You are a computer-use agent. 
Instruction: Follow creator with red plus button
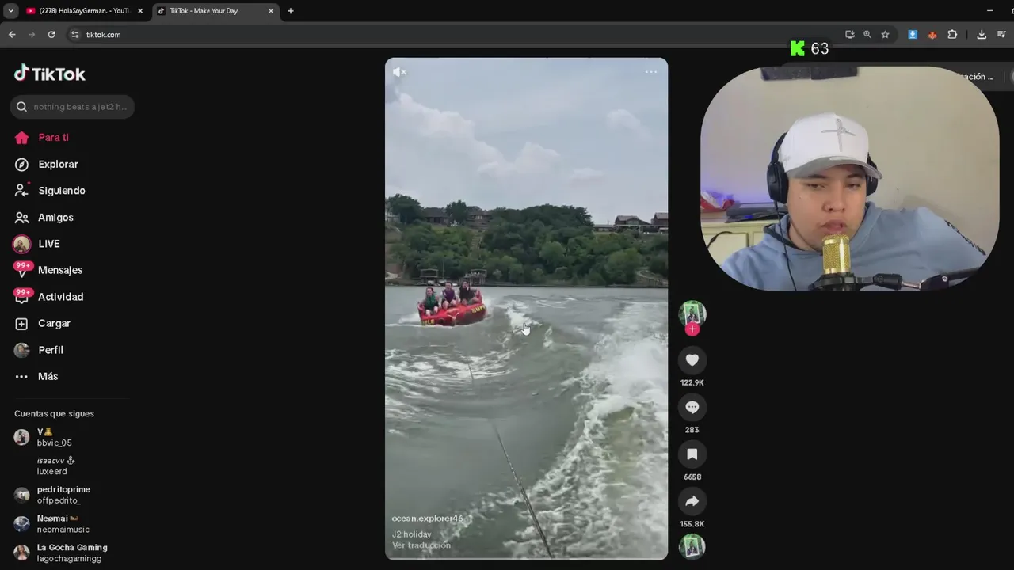click(x=692, y=329)
